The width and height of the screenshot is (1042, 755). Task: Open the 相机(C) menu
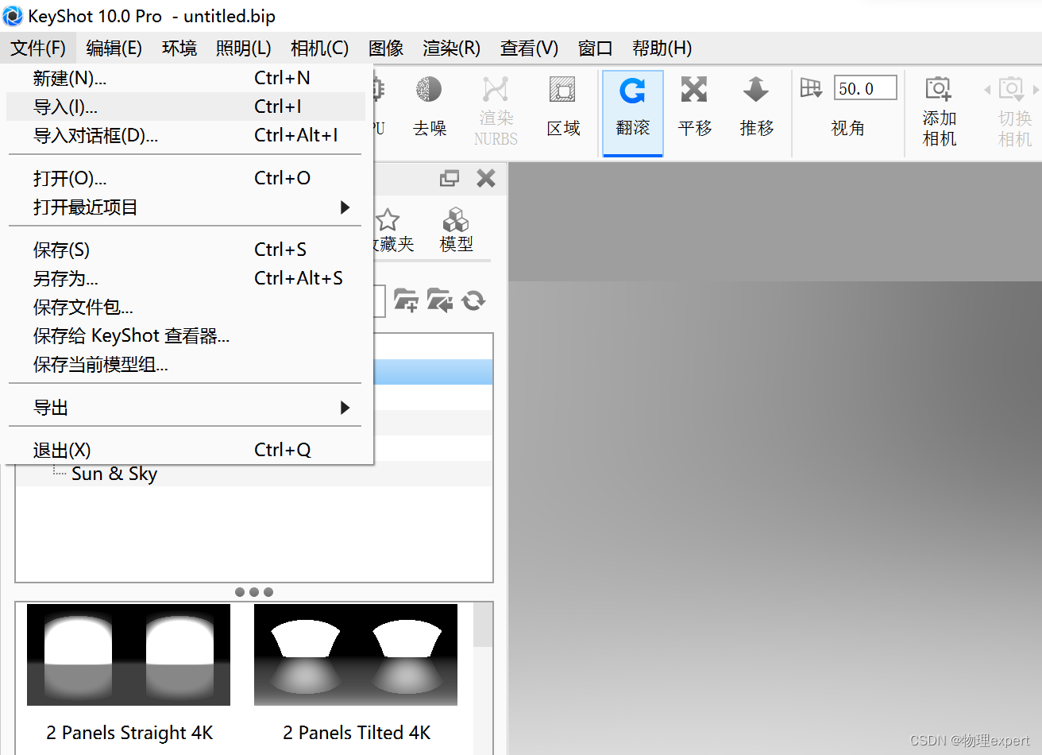(319, 48)
